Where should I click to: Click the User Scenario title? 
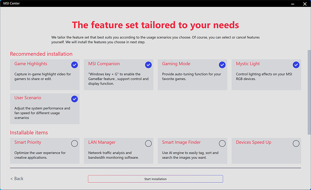pyautogui.click(x=28, y=98)
